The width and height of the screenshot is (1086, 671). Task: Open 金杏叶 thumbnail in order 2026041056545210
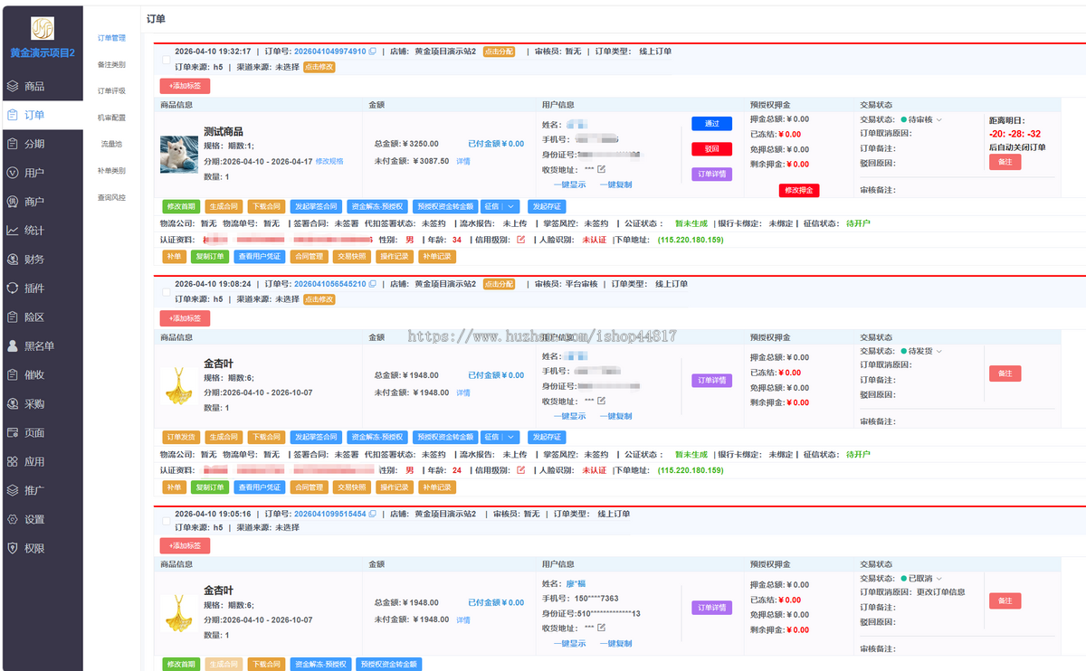tap(179, 385)
